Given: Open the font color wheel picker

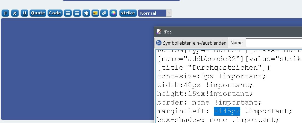Looking at the screenshot, I should point(113,13).
